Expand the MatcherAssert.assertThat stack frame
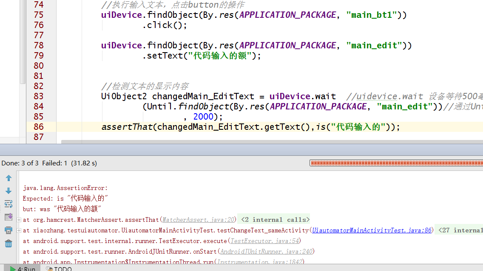This screenshot has height=271, width=483. [x=19, y=220]
